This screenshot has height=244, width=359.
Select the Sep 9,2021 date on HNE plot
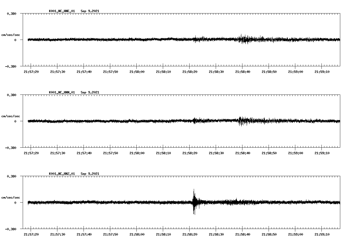[90, 11]
